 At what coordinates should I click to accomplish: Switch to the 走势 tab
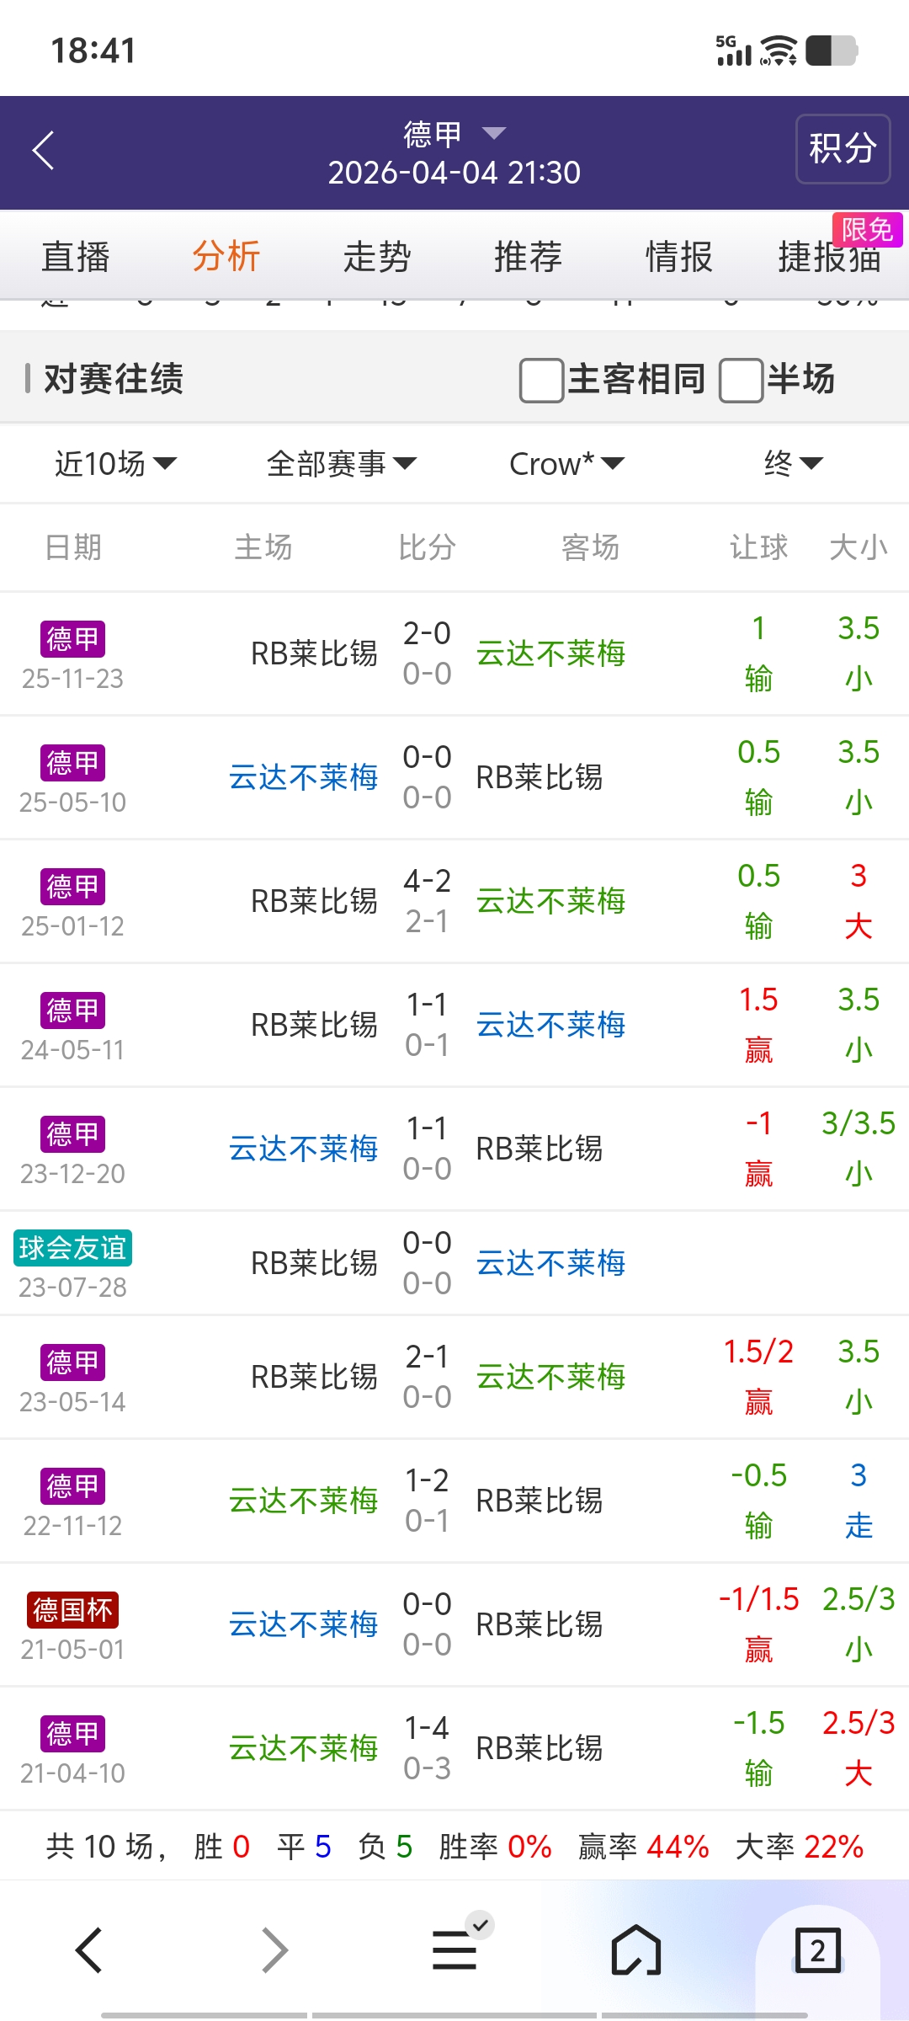pos(376,257)
